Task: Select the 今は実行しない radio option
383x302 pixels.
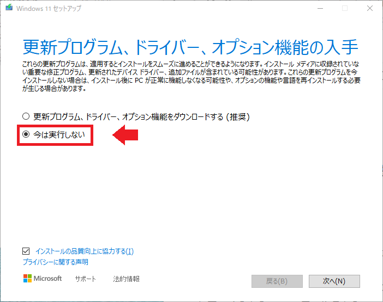Action: [26, 134]
